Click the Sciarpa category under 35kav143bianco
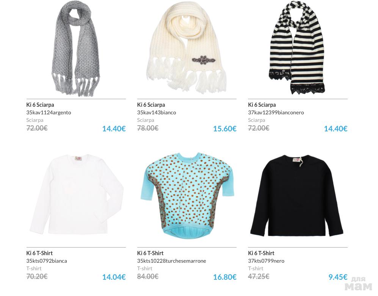Image resolution: width=378 pixels, height=296 pixels. [146, 120]
